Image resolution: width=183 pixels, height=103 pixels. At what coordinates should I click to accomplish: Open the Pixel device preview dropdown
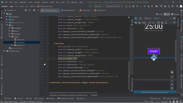(x=148, y=18)
